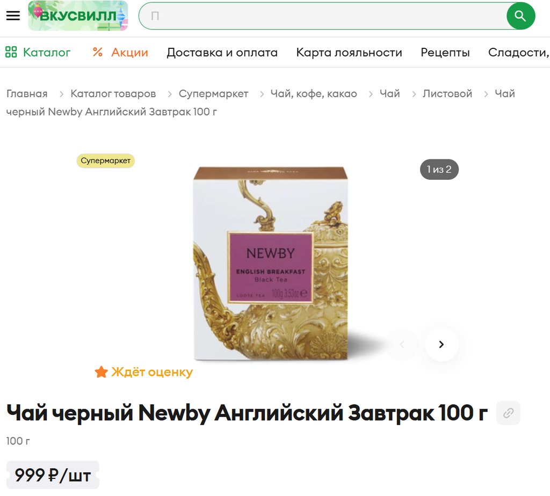Focus the search input field

click(x=323, y=16)
